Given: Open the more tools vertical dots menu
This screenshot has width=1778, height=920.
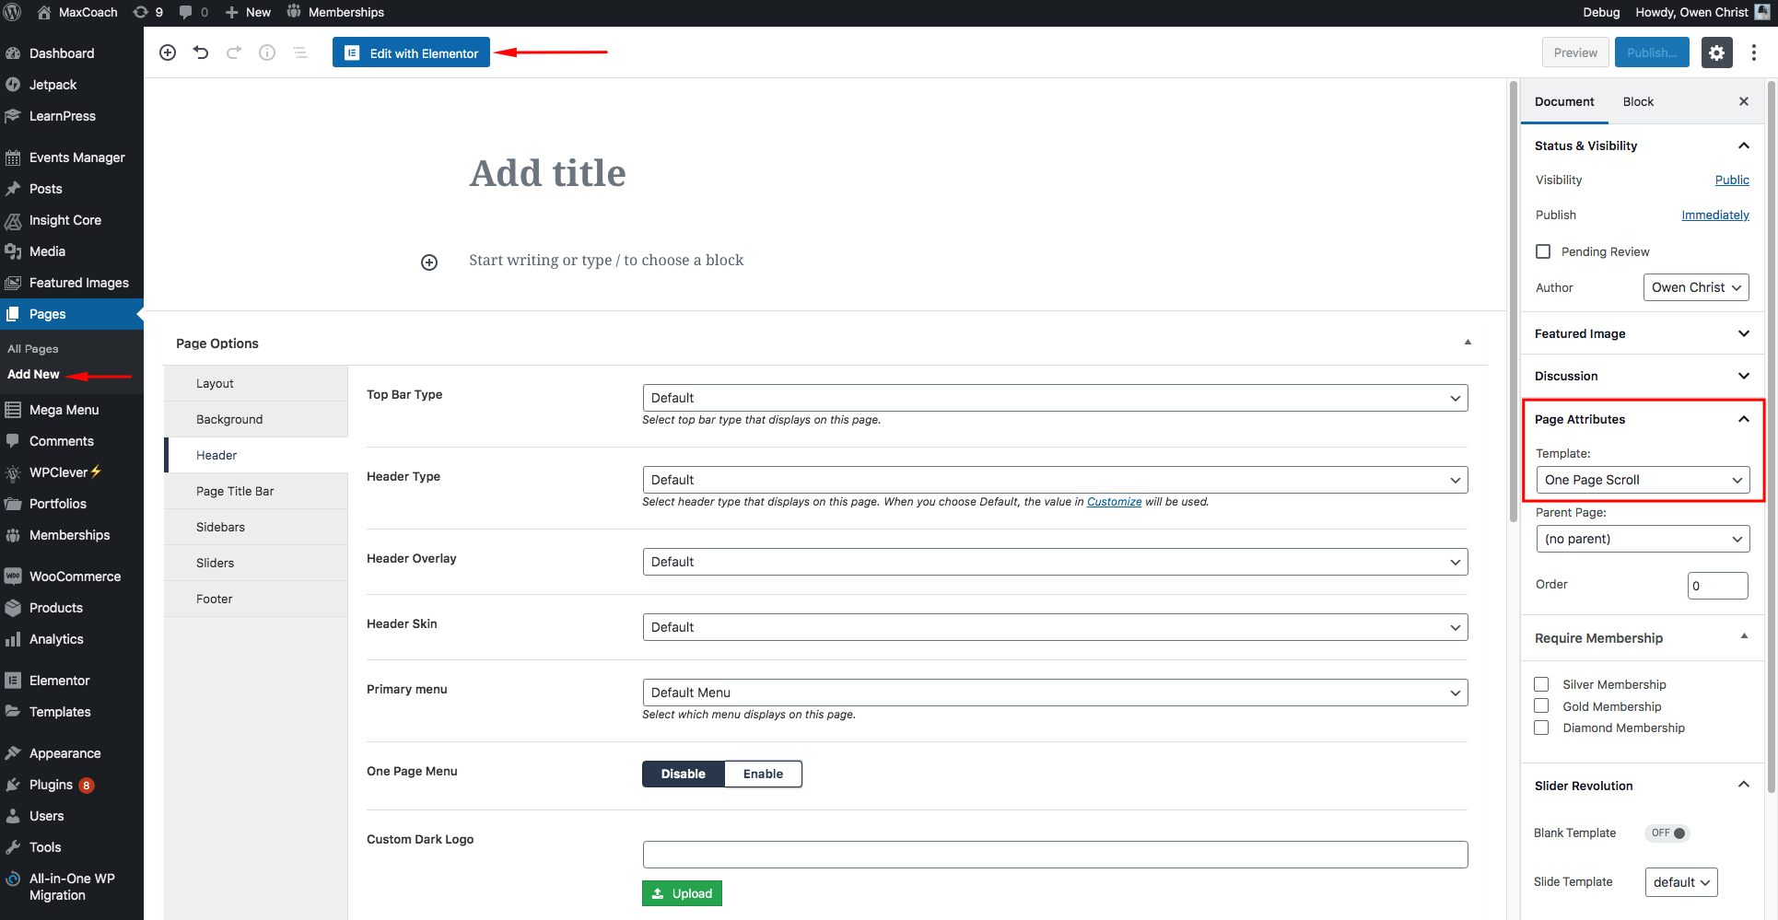Looking at the screenshot, I should (x=1754, y=52).
